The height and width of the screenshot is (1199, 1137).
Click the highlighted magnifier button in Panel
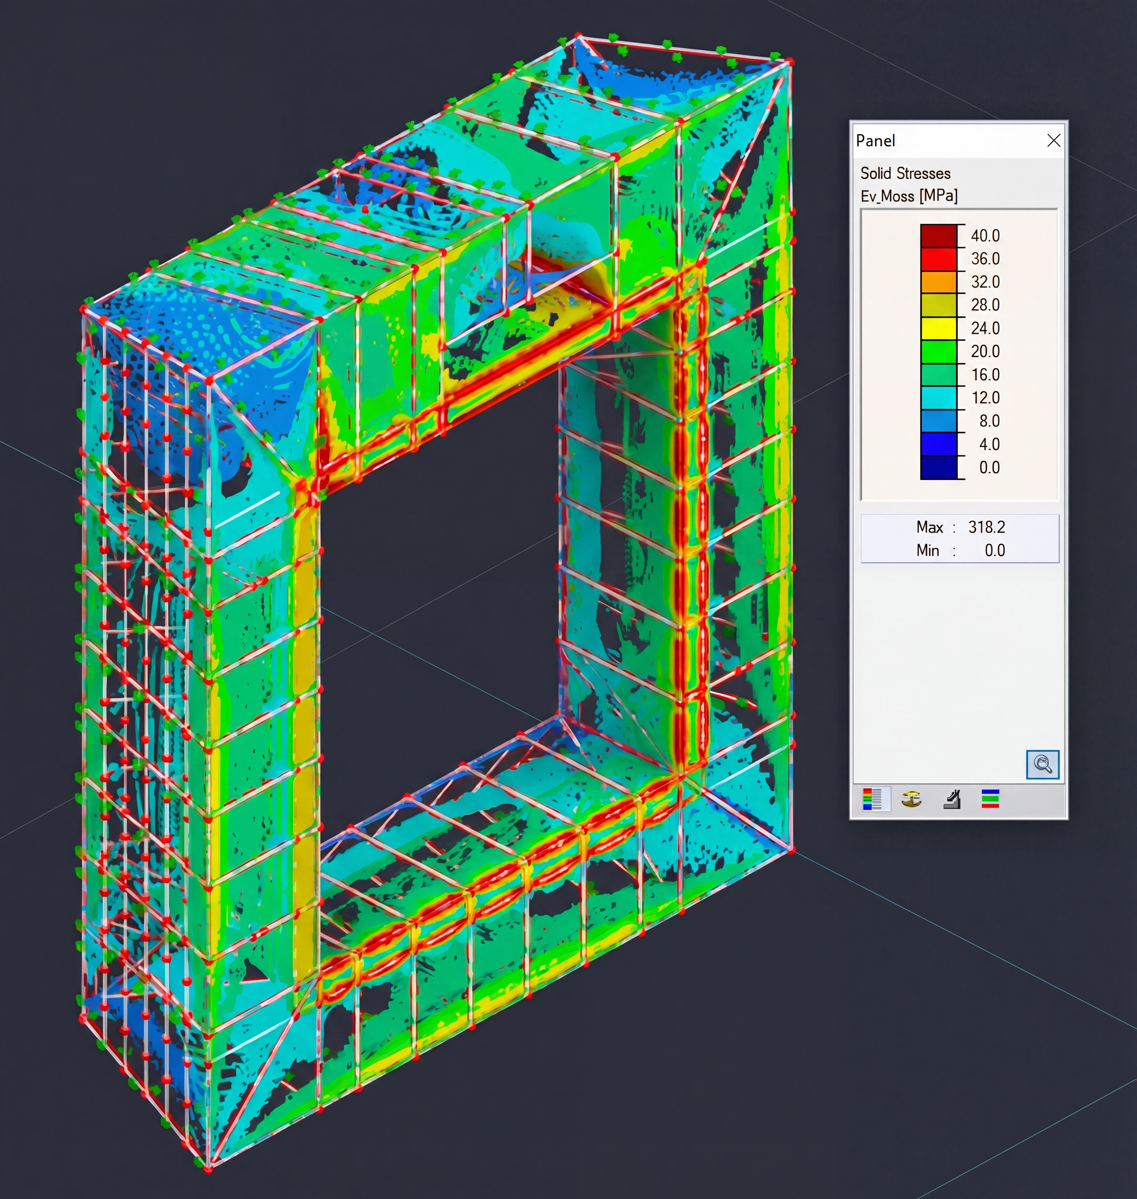1044,765
